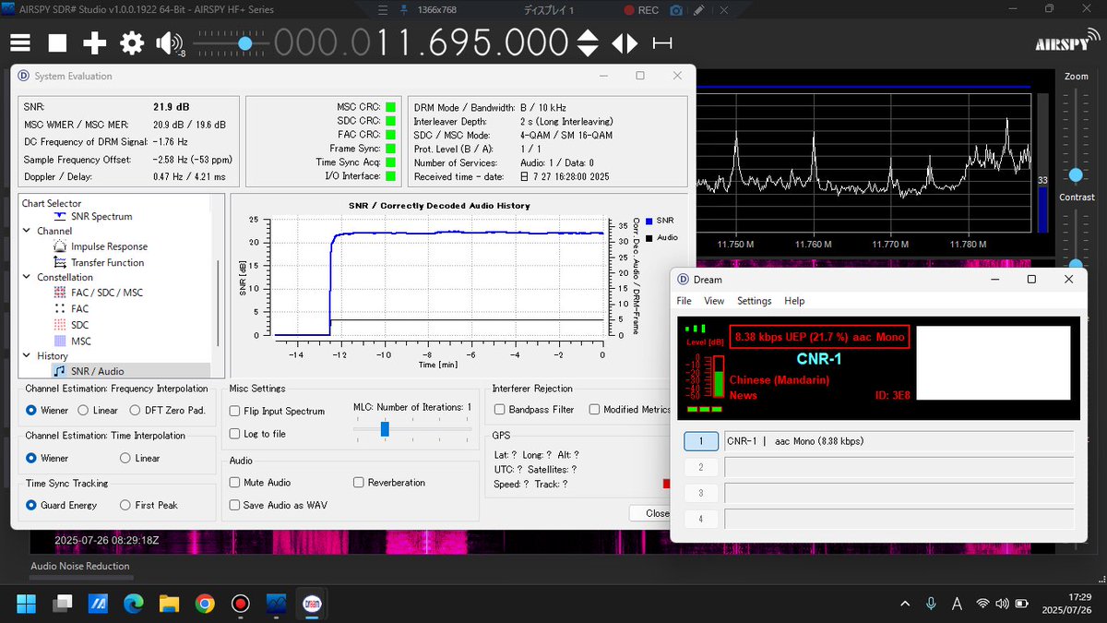Enable Bandpass Filter checkbox
The image size is (1107, 623).
(534, 409)
